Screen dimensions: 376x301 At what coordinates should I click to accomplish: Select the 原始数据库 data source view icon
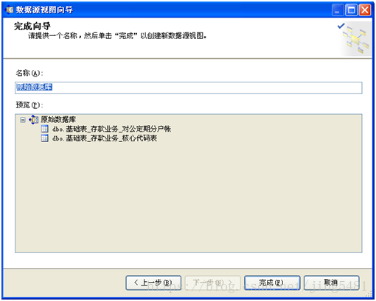pos(34,120)
